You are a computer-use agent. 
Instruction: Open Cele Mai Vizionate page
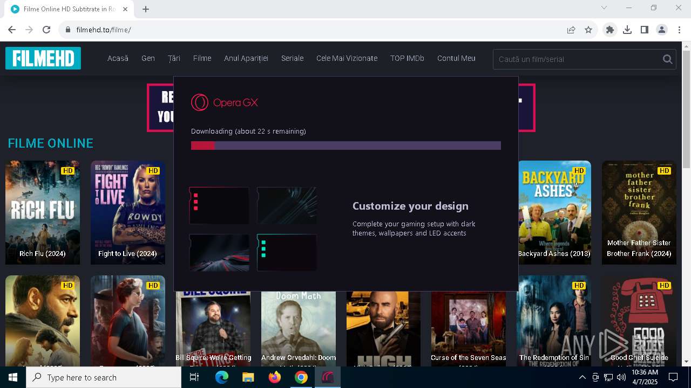coord(347,58)
